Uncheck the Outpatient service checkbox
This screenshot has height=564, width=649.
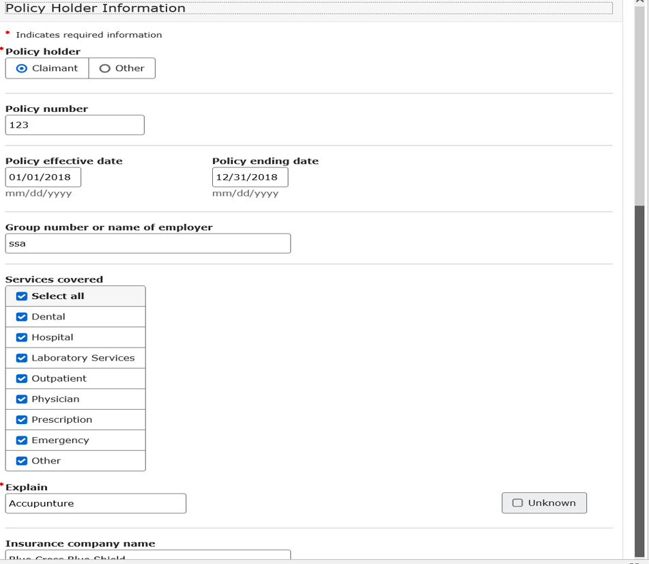pos(22,378)
